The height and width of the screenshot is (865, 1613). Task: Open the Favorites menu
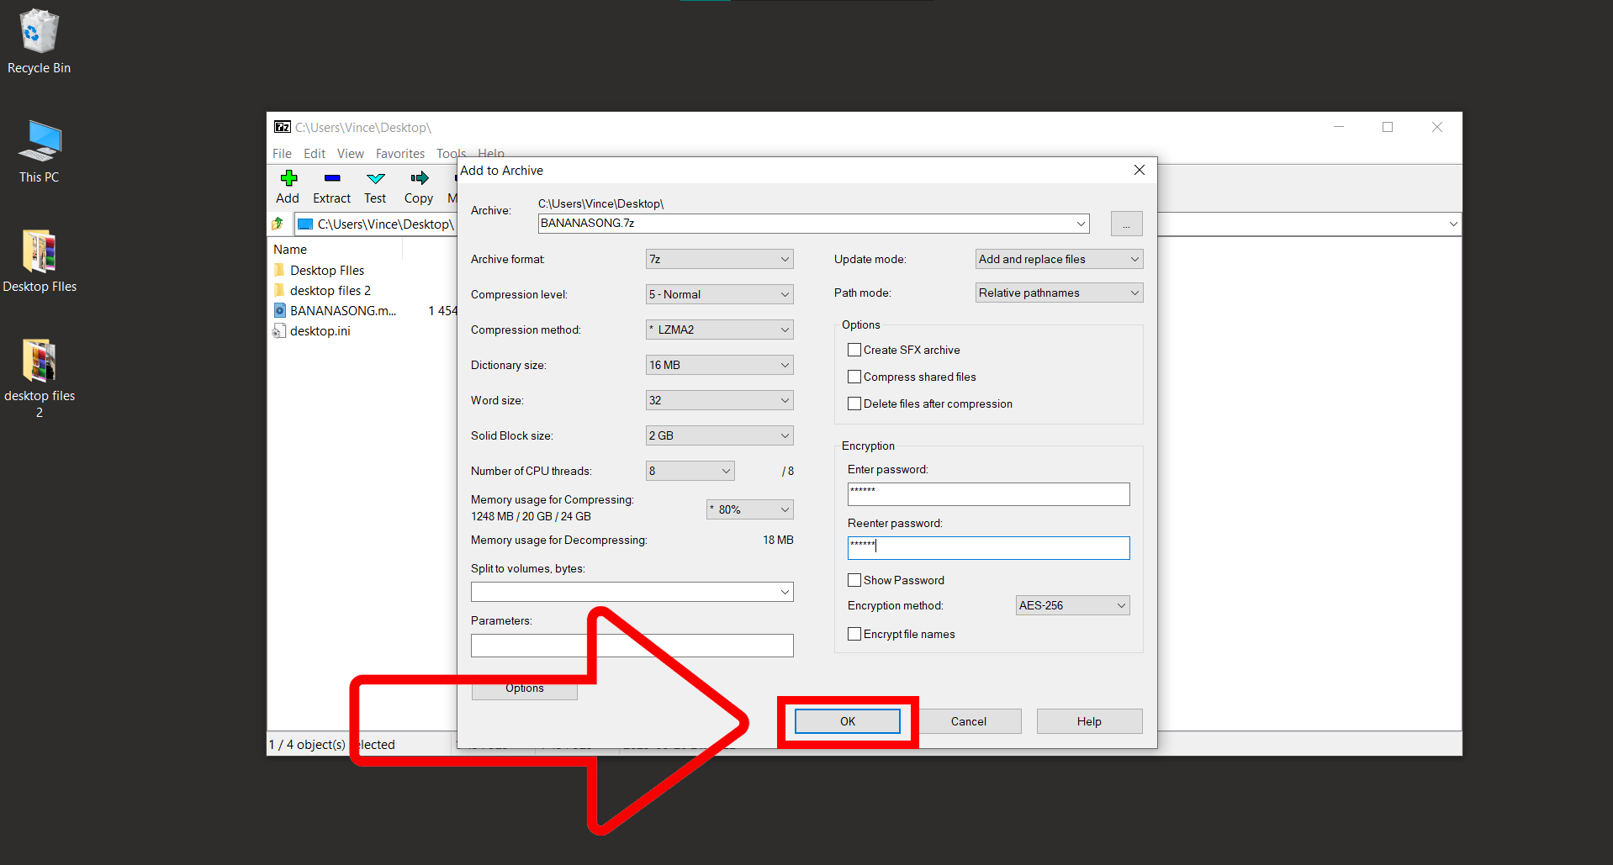point(399,153)
